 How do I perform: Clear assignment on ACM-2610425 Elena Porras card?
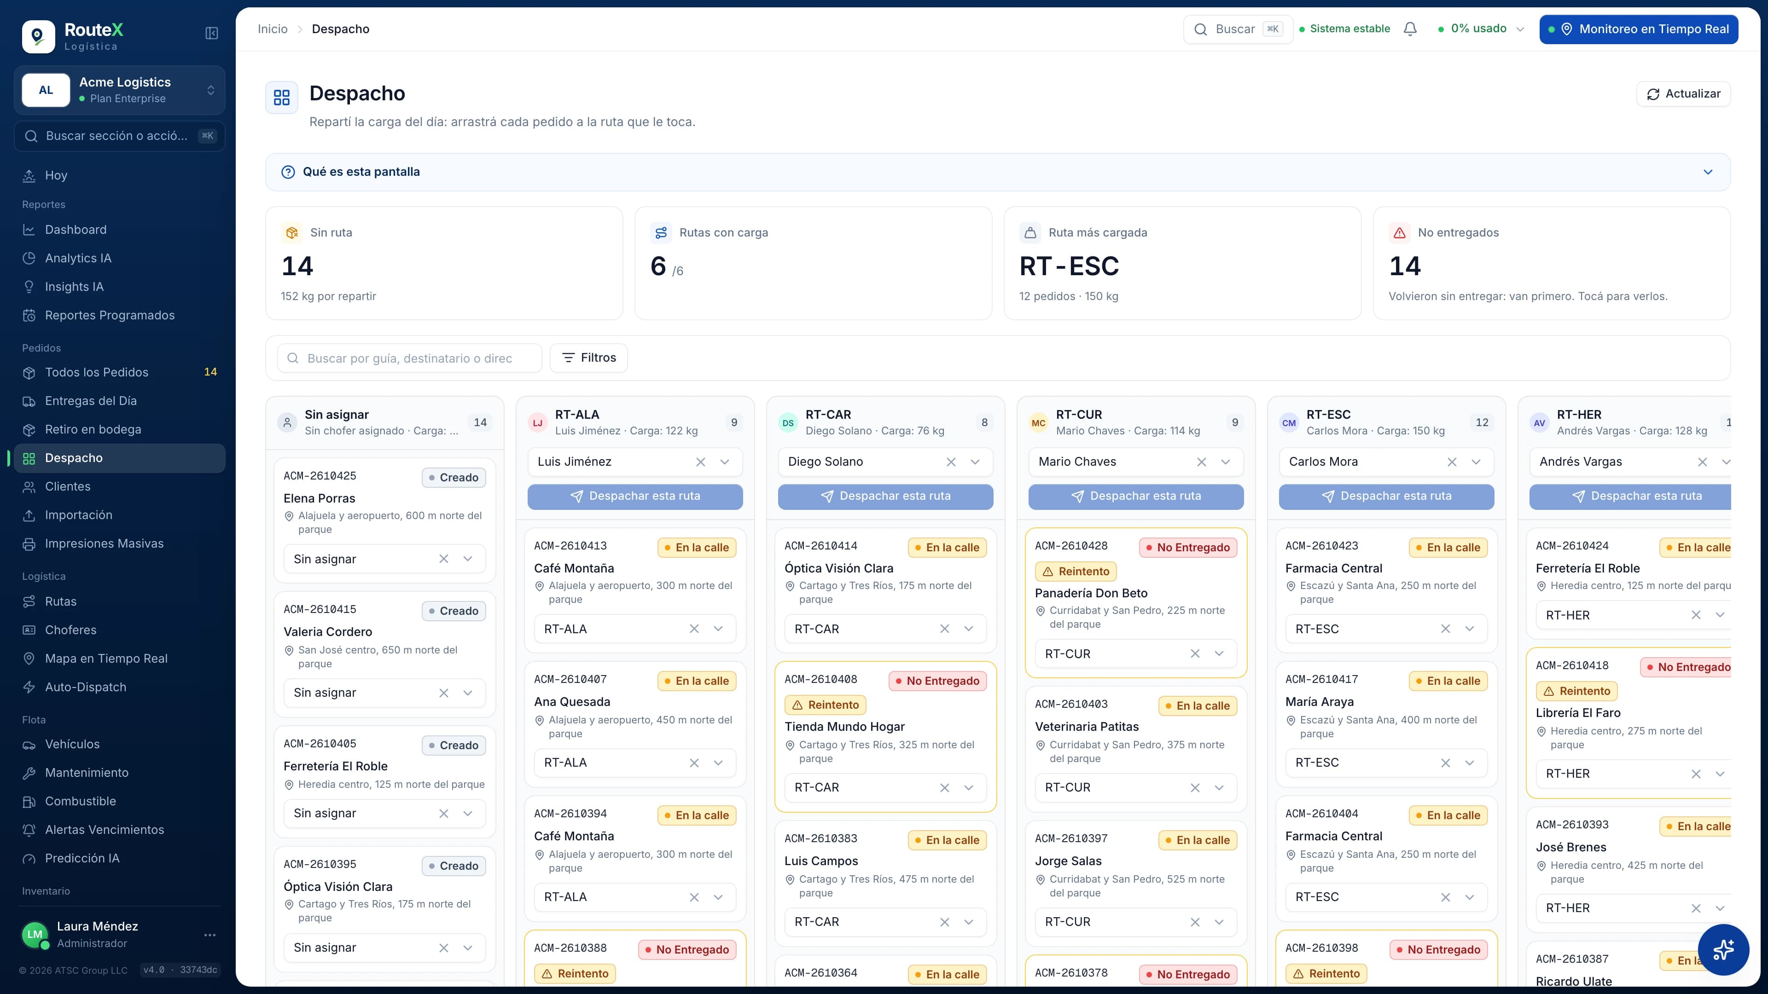[x=443, y=559]
